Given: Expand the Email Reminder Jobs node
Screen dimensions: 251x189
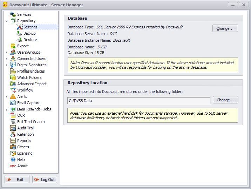Looking at the screenshot, I should (x=6, y=110).
